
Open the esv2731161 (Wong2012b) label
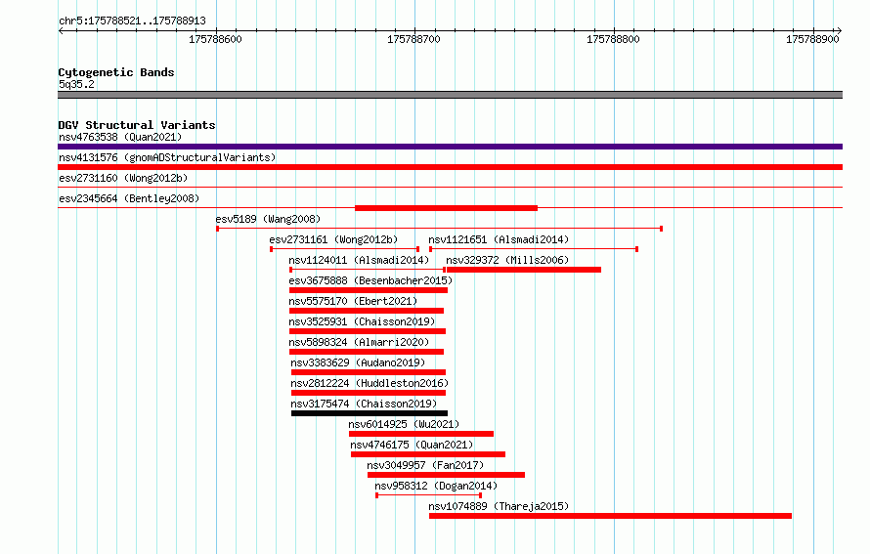[333, 239]
